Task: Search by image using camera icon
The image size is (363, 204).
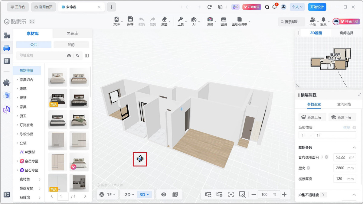Action: point(69,56)
